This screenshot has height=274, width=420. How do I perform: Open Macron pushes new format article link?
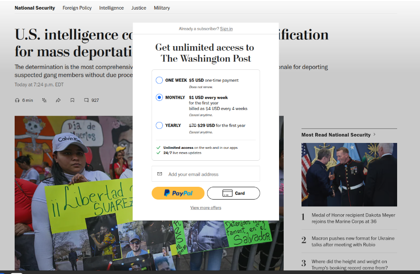[x=353, y=242]
